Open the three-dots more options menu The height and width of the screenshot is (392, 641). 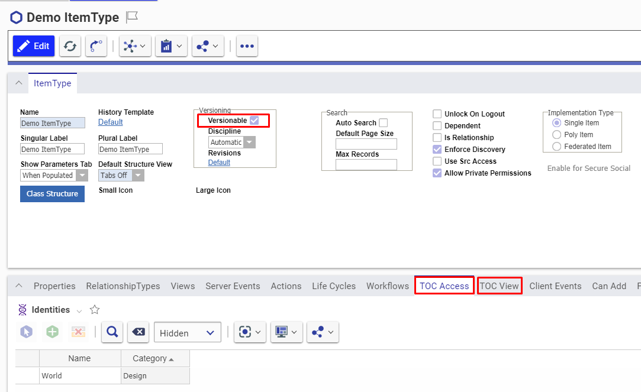247,46
